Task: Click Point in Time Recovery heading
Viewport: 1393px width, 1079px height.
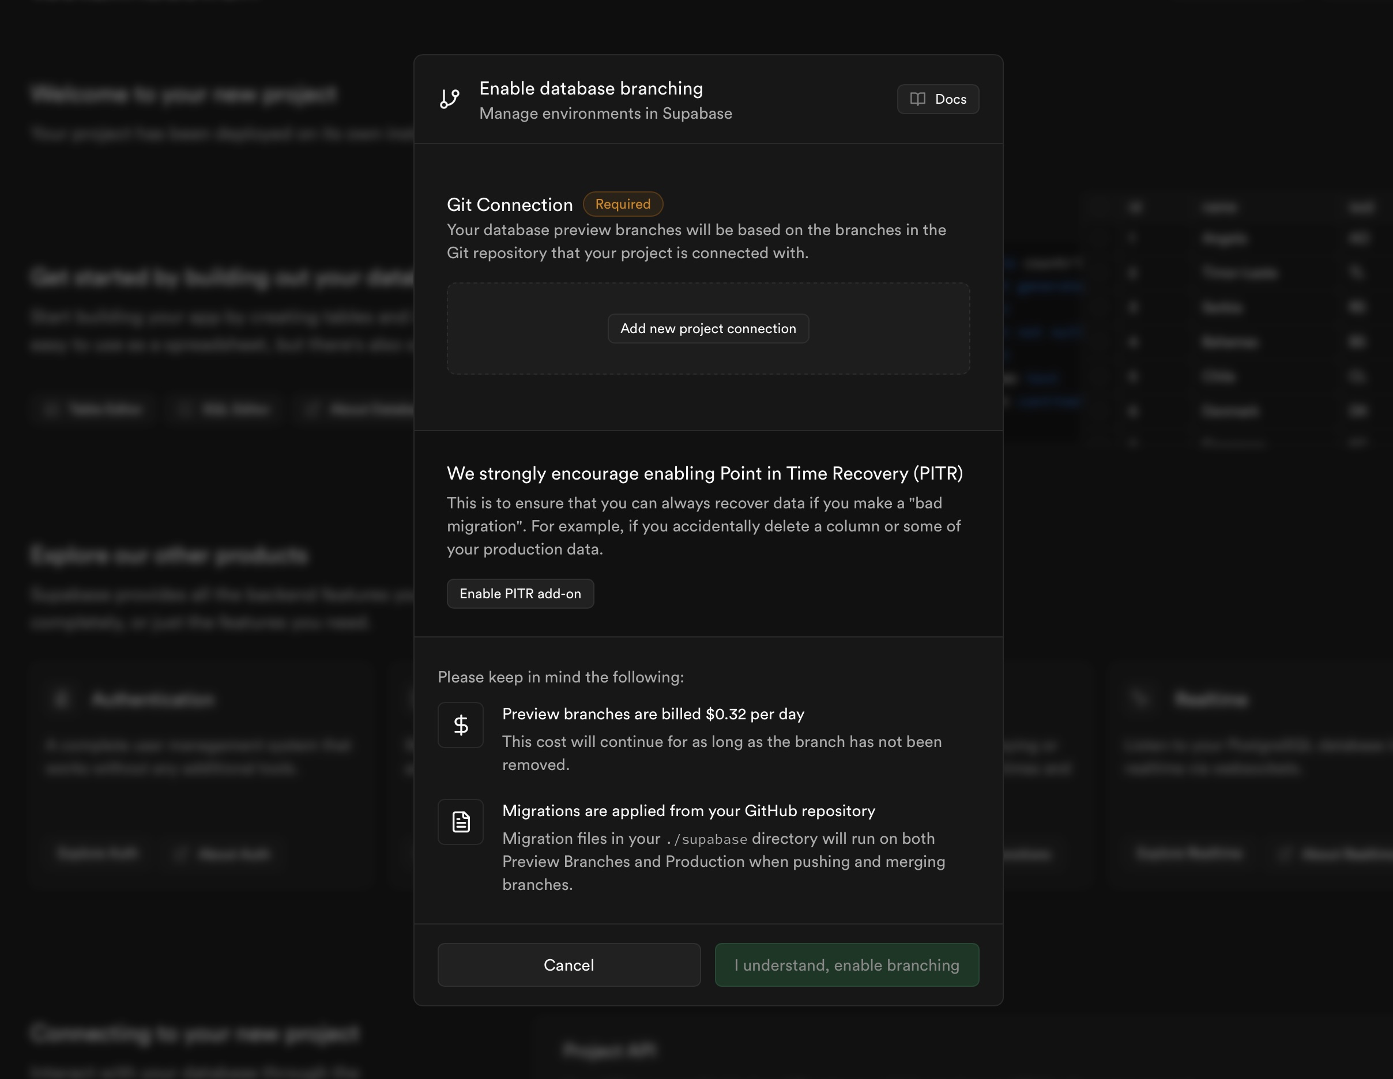Action: coord(704,473)
